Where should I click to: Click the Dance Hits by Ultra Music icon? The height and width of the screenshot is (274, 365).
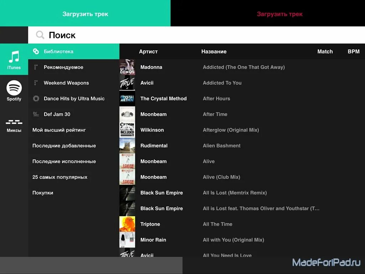click(36, 98)
